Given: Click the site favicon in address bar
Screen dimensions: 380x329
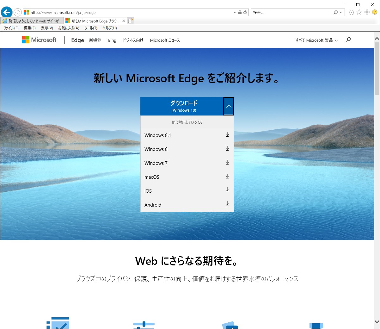Looking at the screenshot, I should pos(27,12).
